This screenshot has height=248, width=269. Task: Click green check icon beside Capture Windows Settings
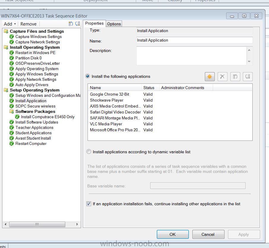pyautogui.click(x=12, y=37)
